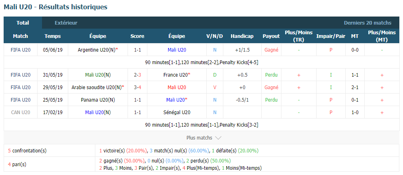This screenshot has height=175, width=403.
Task: Click the V/N/D column header
Action: point(214,36)
